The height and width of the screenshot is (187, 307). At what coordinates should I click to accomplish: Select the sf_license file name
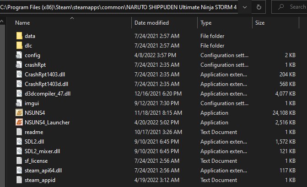pyautogui.click(x=36, y=161)
